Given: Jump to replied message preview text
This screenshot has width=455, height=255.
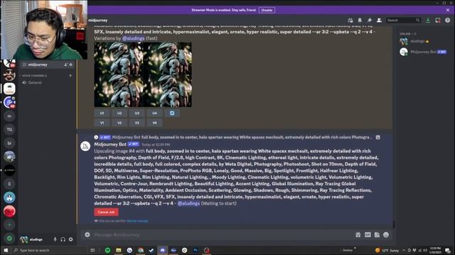Looking at the screenshot, I should tap(257, 137).
